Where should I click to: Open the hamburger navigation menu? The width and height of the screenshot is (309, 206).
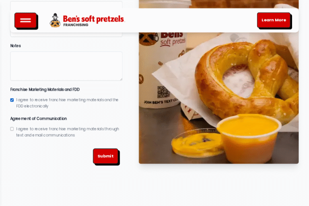coord(26,20)
